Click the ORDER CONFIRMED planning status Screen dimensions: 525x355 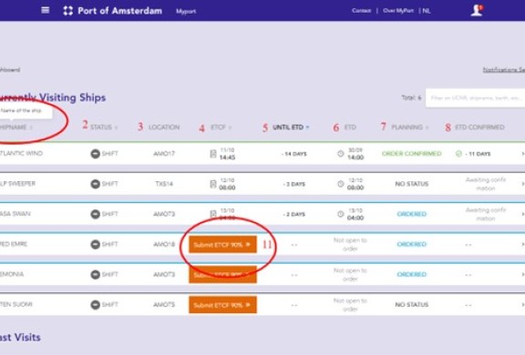(x=411, y=154)
